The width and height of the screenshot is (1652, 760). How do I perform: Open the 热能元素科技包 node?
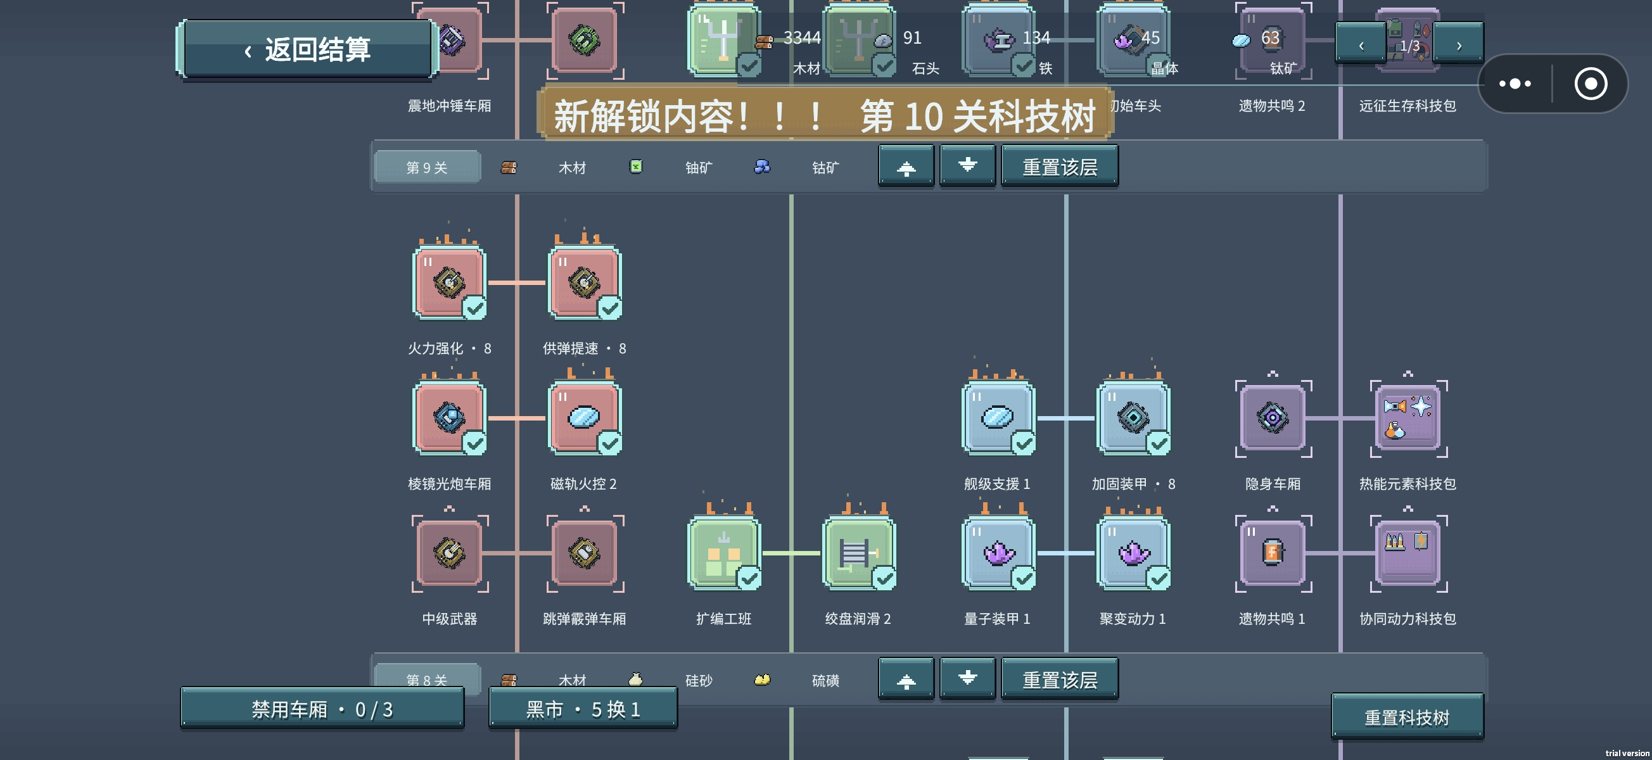(x=1408, y=418)
